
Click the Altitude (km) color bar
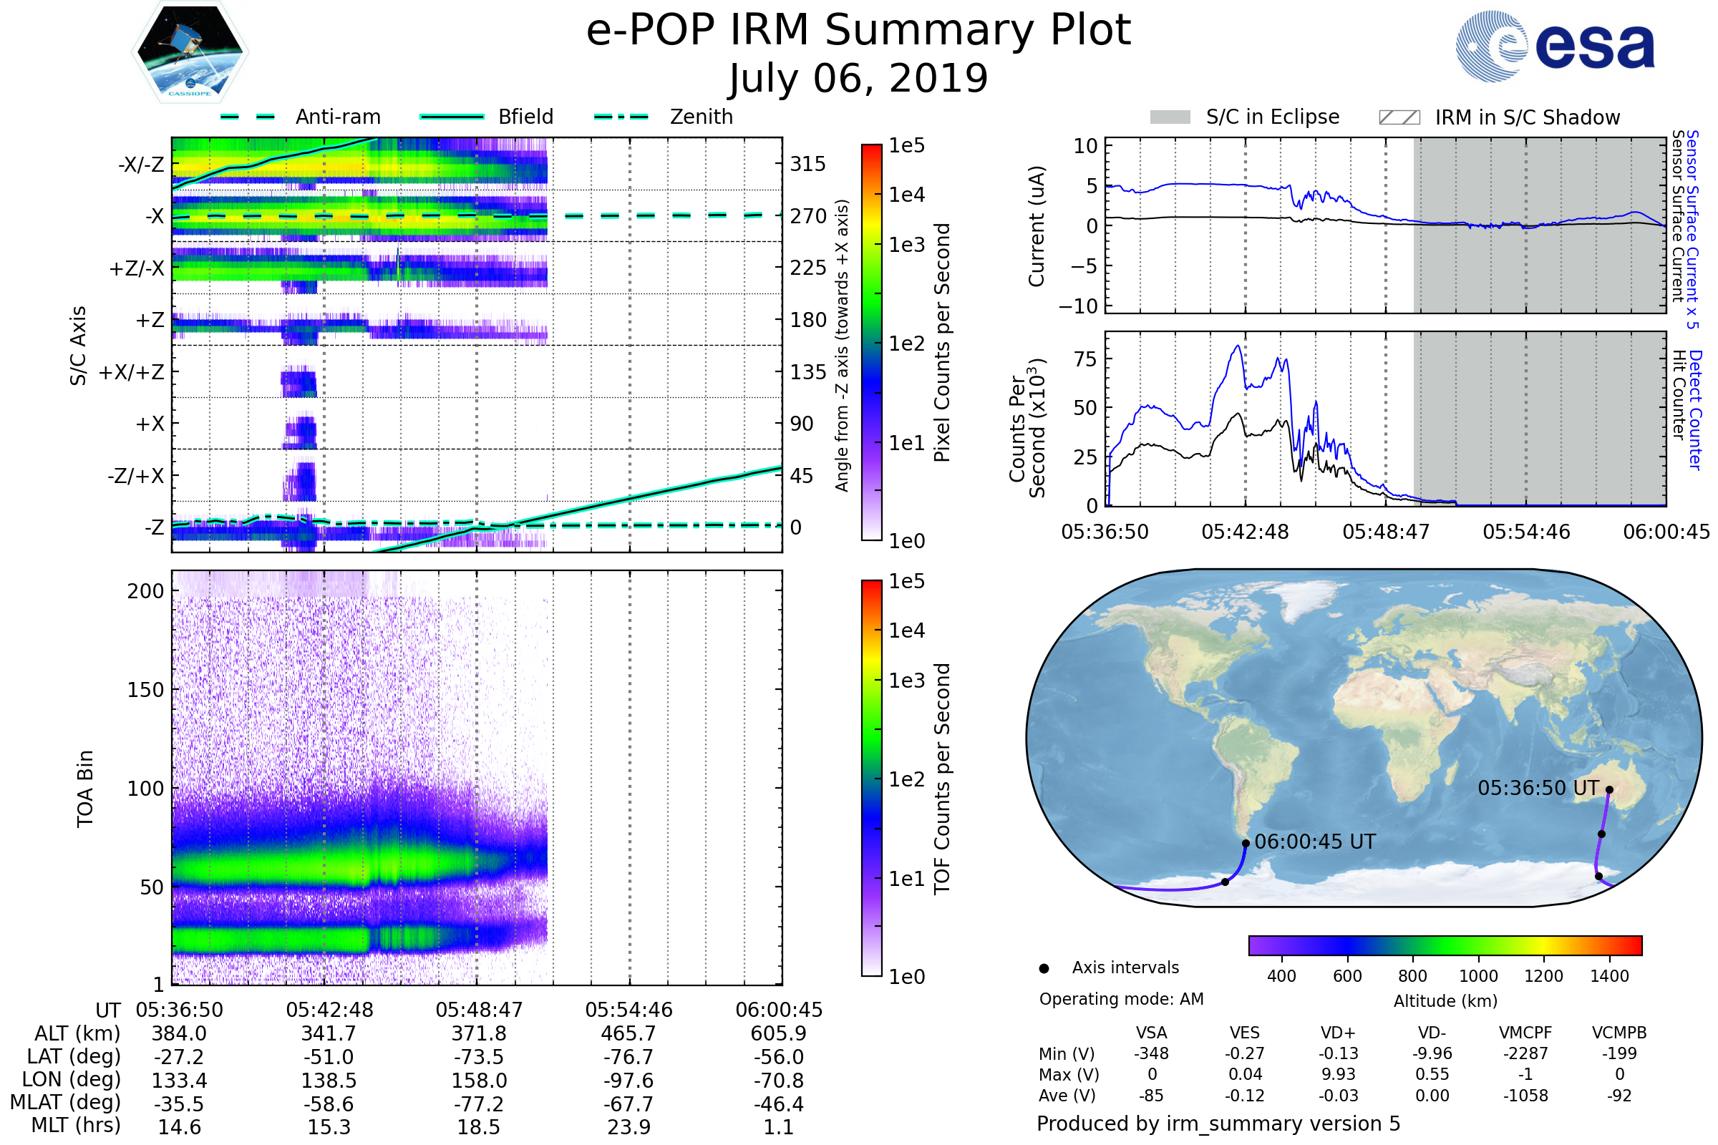tap(1445, 945)
